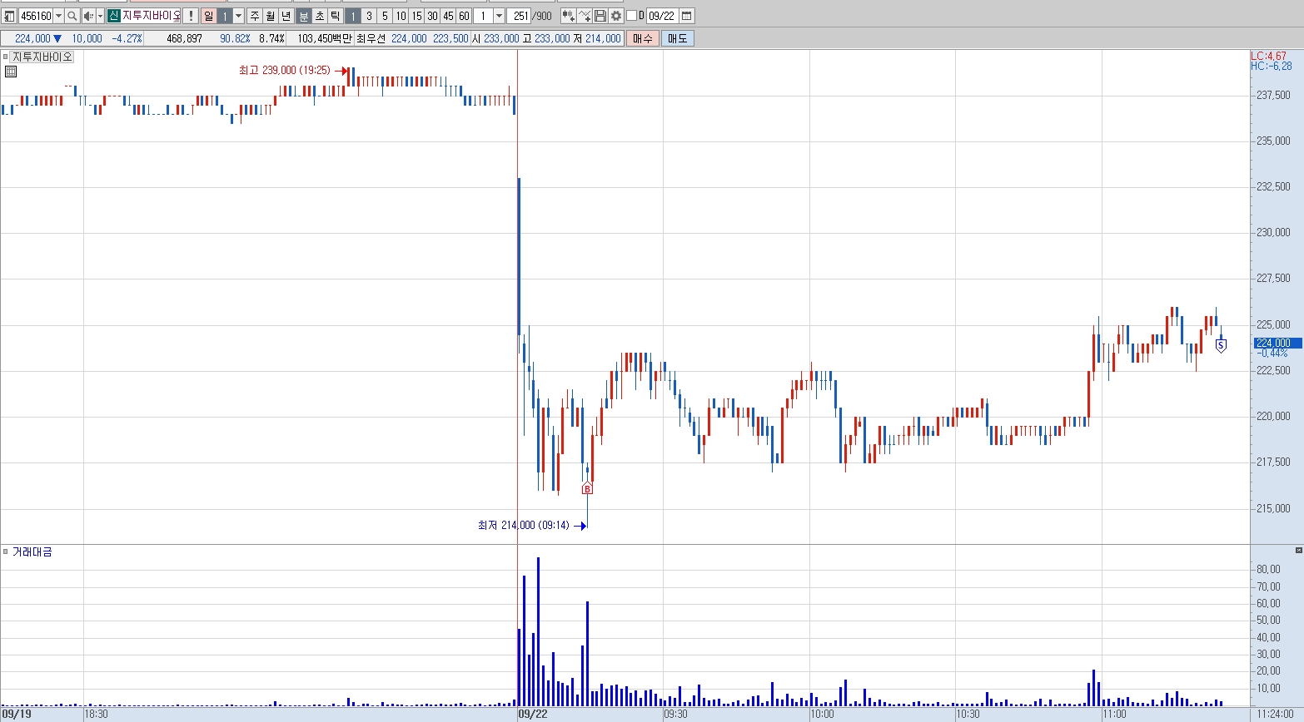Click the 09/19 date label on axis

point(17,714)
